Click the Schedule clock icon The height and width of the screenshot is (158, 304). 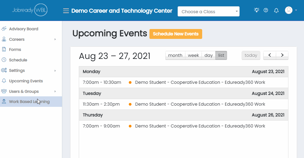tap(4, 60)
